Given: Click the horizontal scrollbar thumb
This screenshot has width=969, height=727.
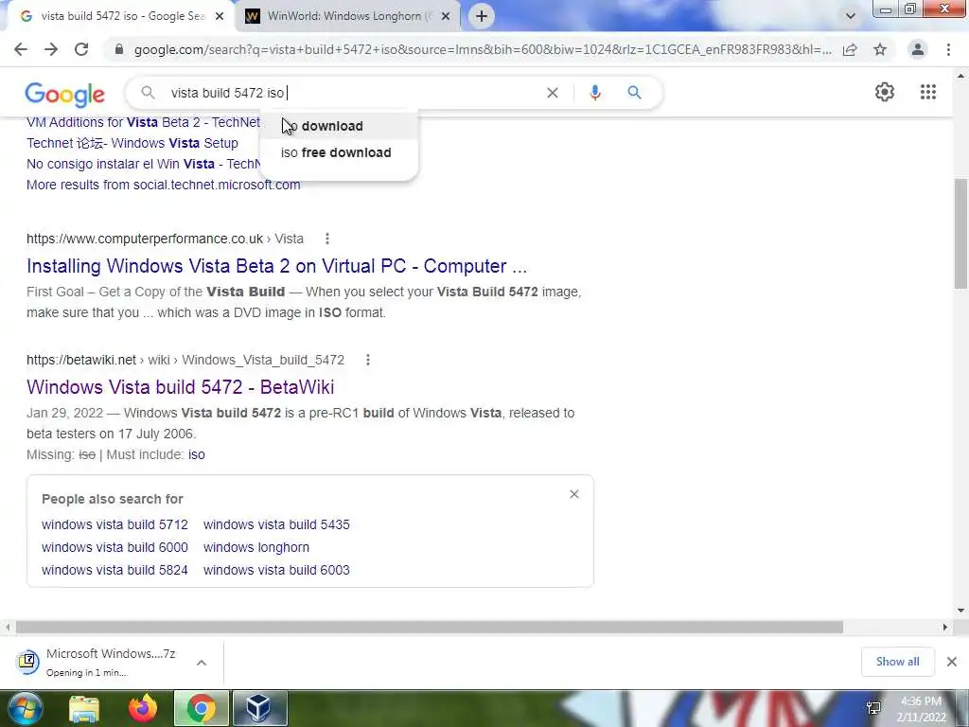Looking at the screenshot, I should tap(429, 628).
